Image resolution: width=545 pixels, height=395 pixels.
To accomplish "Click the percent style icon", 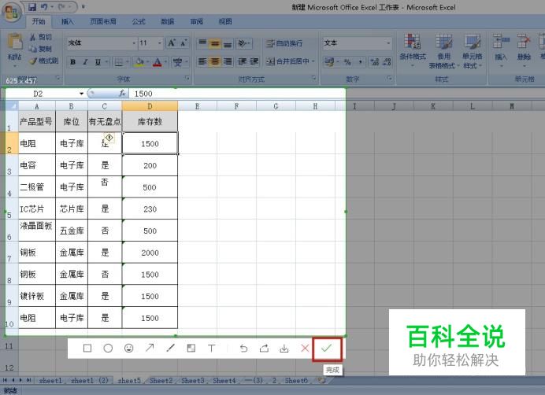I will point(347,62).
